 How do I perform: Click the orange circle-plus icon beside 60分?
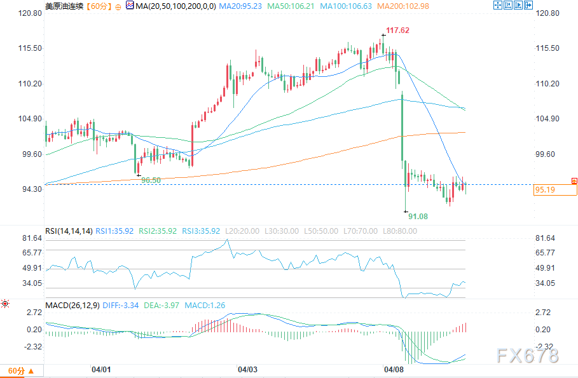pyautogui.click(x=118, y=6)
